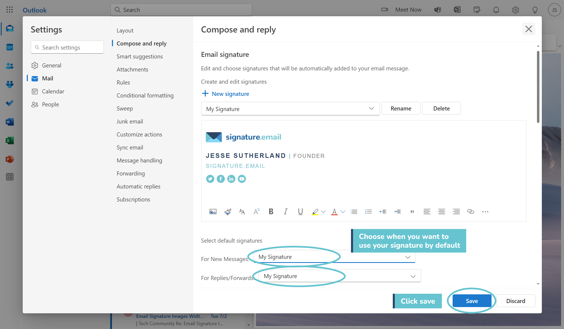This screenshot has width=564, height=329.
Task: Click the Insert picture icon in signature toolbar
Action: (x=213, y=212)
